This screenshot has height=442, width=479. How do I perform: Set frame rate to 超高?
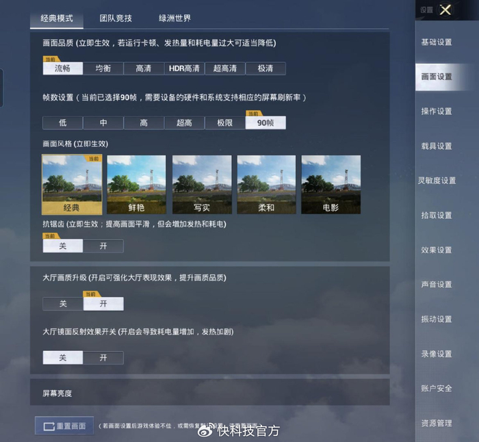pos(184,122)
